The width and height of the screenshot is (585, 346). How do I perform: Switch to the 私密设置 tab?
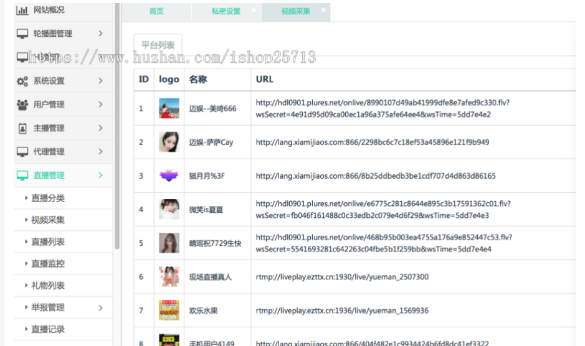[226, 12]
